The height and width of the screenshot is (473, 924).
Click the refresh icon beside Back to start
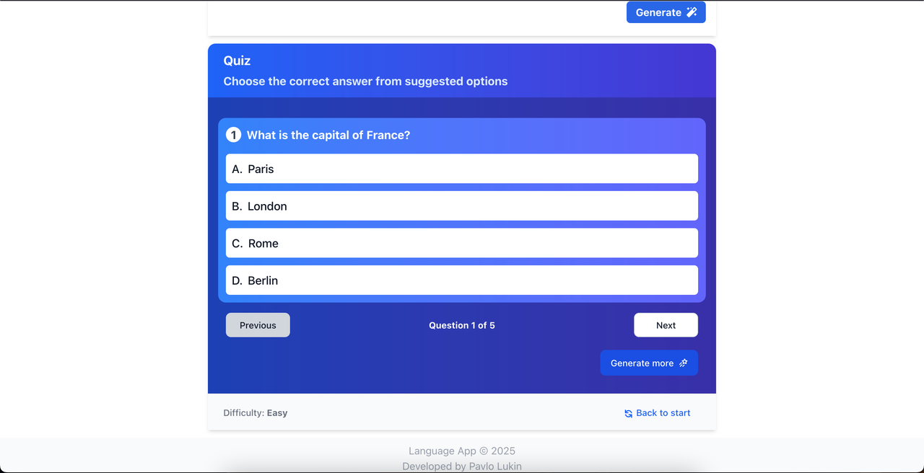tap(629, 414)
